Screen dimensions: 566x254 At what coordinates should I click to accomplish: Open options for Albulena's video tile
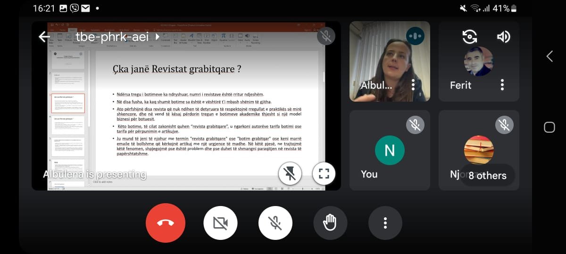(x=413, y=85)
